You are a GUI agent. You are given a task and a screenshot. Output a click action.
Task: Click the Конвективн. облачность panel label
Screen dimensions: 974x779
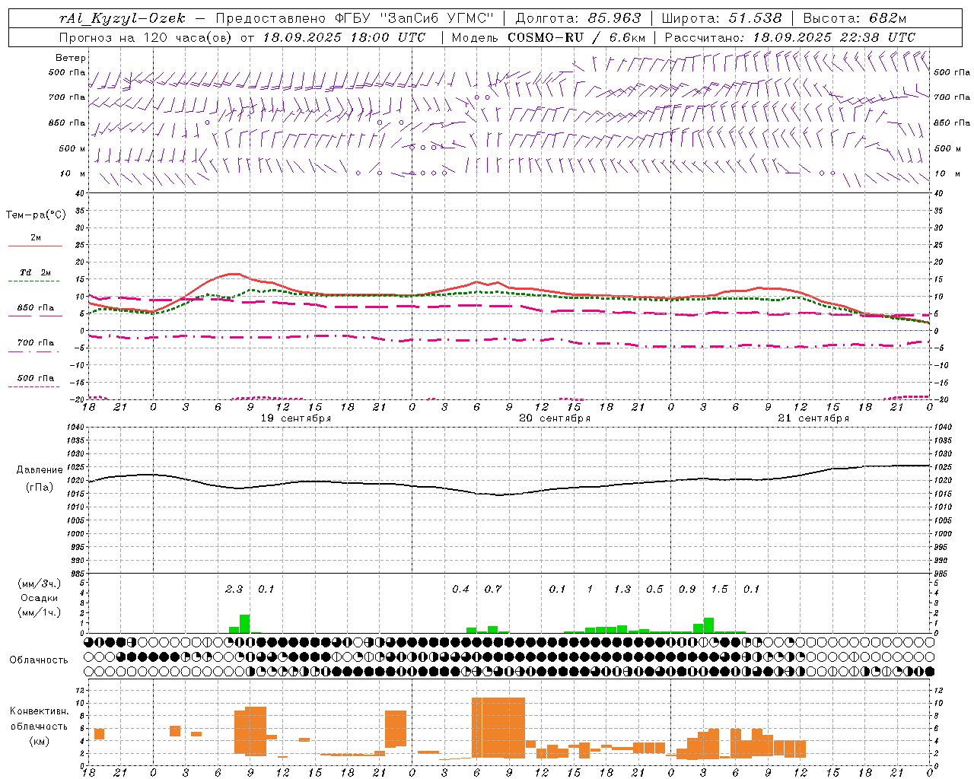tap(39, 719)
